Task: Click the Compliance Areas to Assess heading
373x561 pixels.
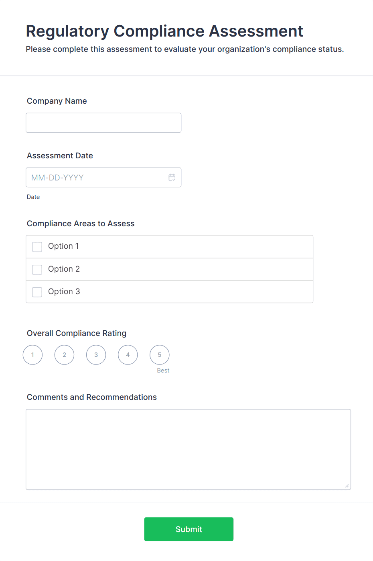Action: click(x=81, y=223)
